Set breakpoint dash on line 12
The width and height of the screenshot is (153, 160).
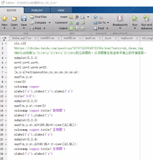6,96
